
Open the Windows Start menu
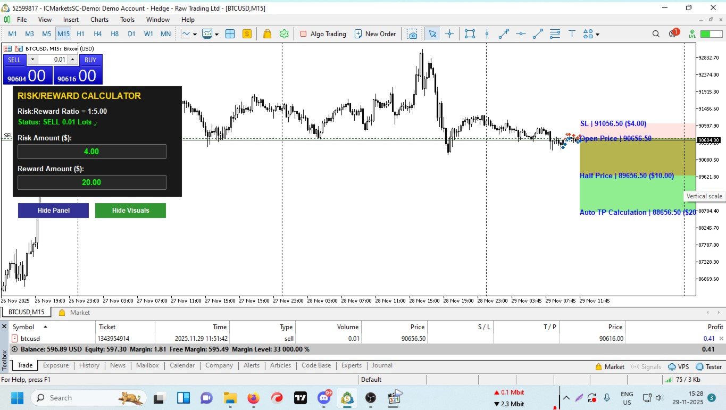[x=16, y=398]
